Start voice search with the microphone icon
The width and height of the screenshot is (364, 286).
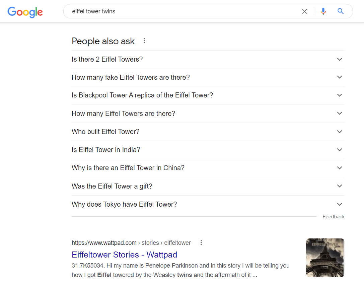[x=323, y=11]
